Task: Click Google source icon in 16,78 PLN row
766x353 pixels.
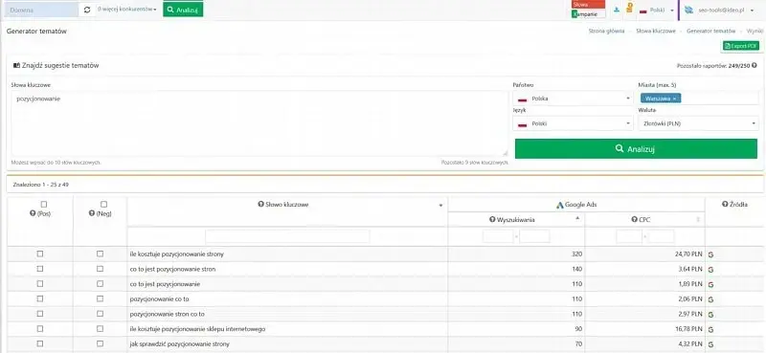Action: [710, 330]
